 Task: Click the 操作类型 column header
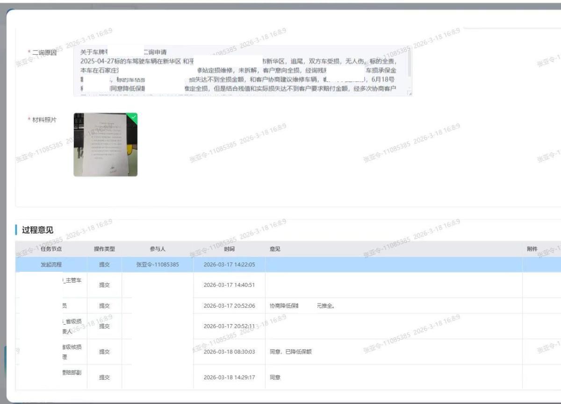(x=104, y=249)
